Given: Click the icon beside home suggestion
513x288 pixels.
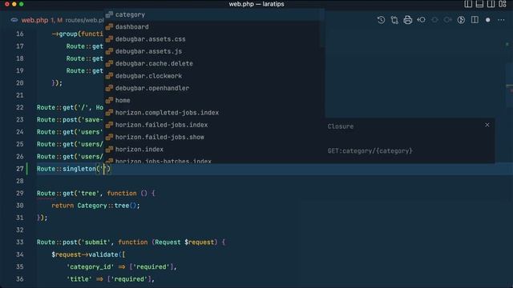Looking at the screenshot, I should tap(109, 100).
